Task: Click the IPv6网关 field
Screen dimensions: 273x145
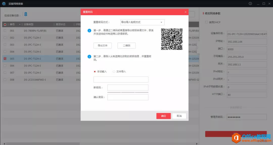Action: coord(247,80)
